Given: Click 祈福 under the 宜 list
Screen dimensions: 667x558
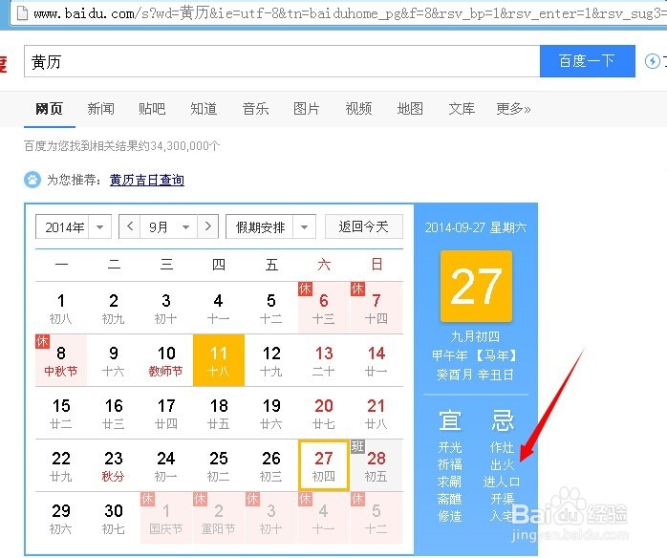Looking at the screenshot, I should click(x=450, y=464).
